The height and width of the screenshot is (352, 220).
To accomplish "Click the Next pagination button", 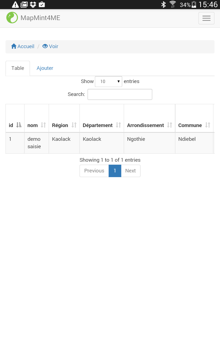I will click(131, 171).
